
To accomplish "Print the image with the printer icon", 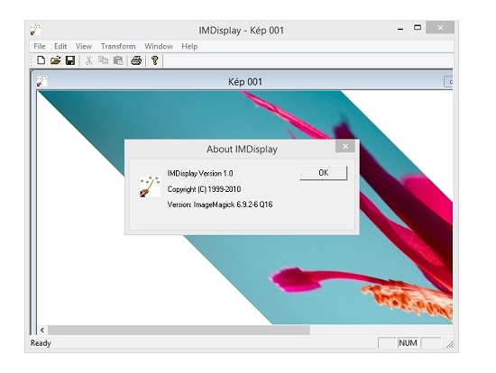I will 136,60.
